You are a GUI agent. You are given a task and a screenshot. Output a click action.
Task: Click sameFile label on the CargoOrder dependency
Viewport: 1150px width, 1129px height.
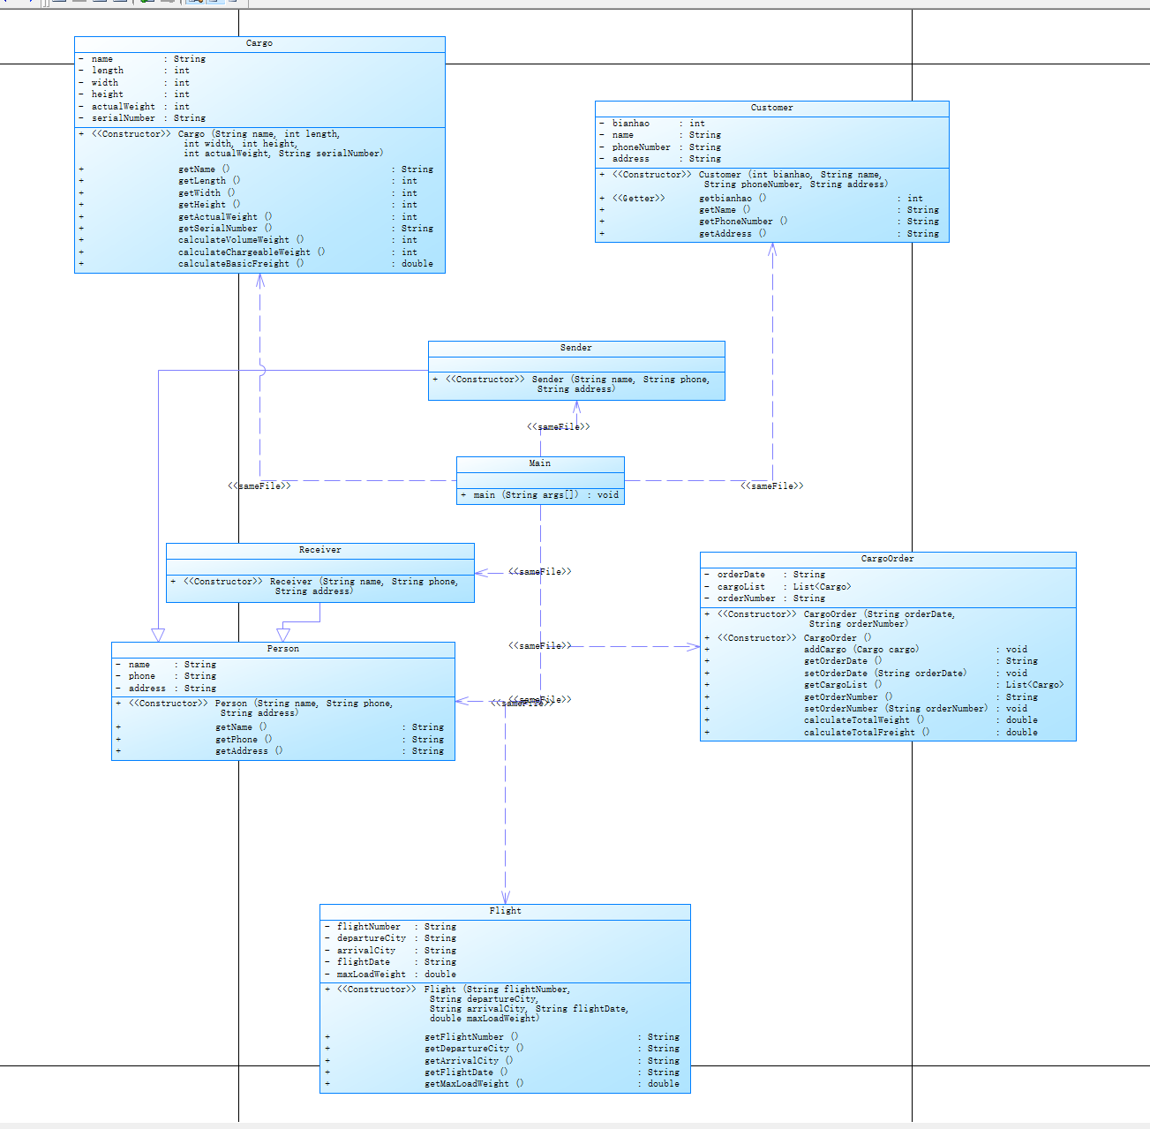(x=540, y=646)
